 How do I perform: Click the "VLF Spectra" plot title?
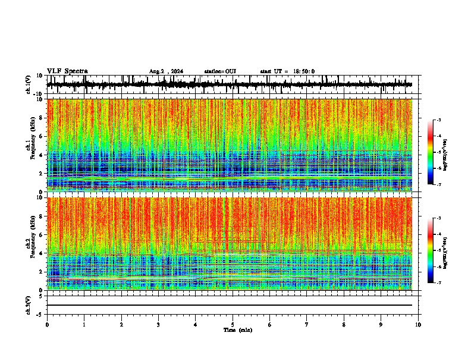click(67, 71)
